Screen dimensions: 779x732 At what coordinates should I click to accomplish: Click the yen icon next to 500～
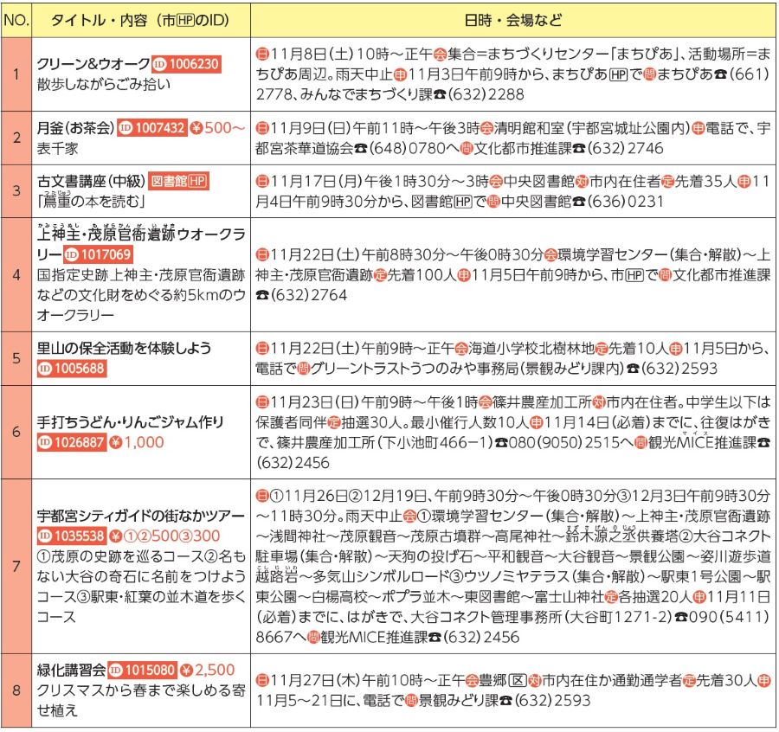[196, 127]
